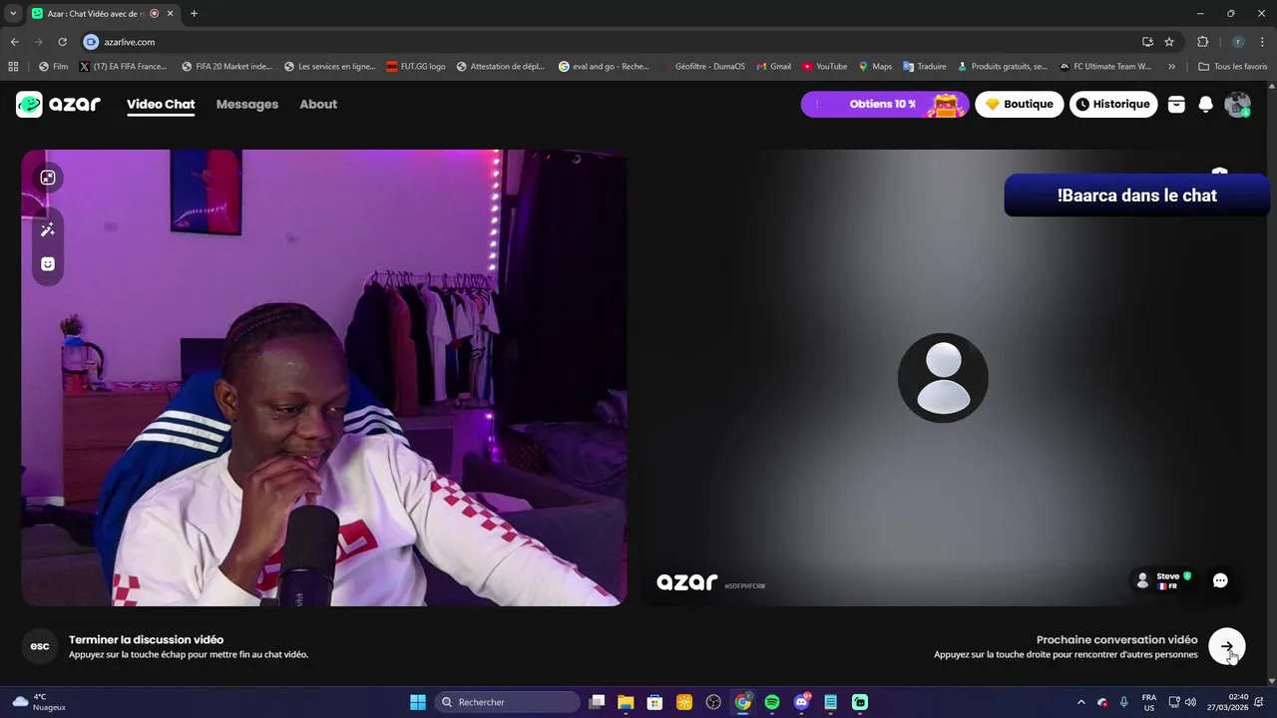
Task: Click next video conversation arrow button
Action: (x=1227, y=646)
